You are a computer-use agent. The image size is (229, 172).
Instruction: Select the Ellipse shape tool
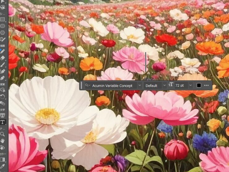2,26
